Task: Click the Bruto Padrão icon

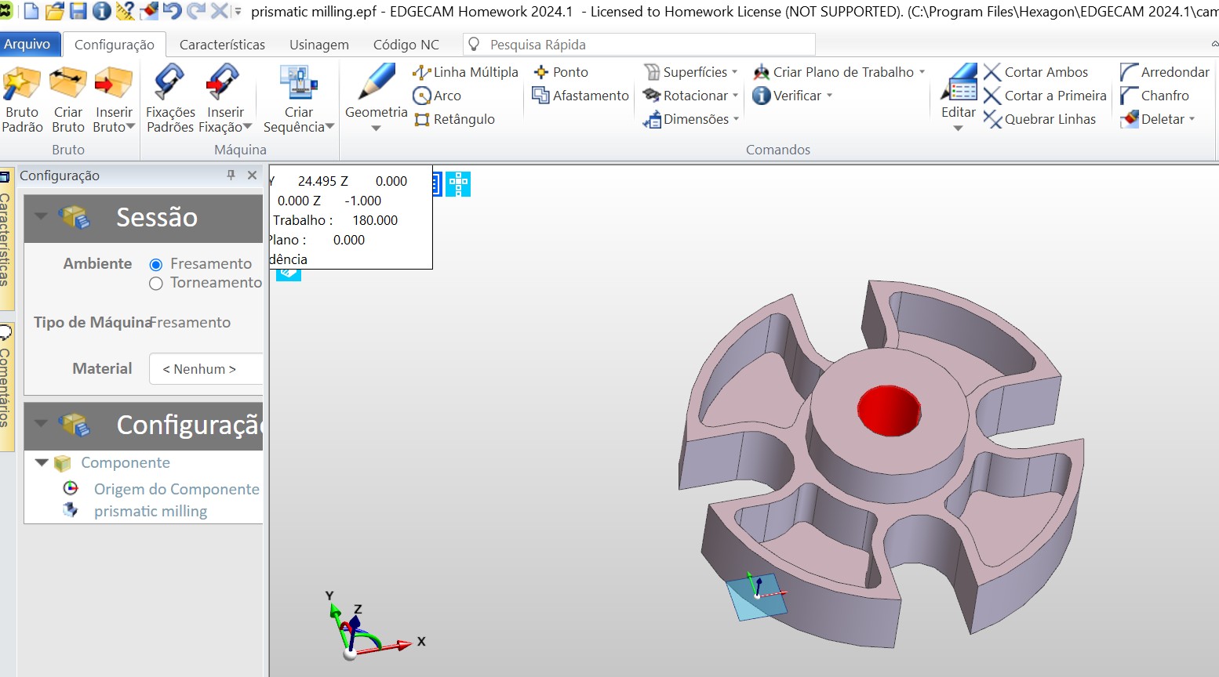Action: pos(22,84)
